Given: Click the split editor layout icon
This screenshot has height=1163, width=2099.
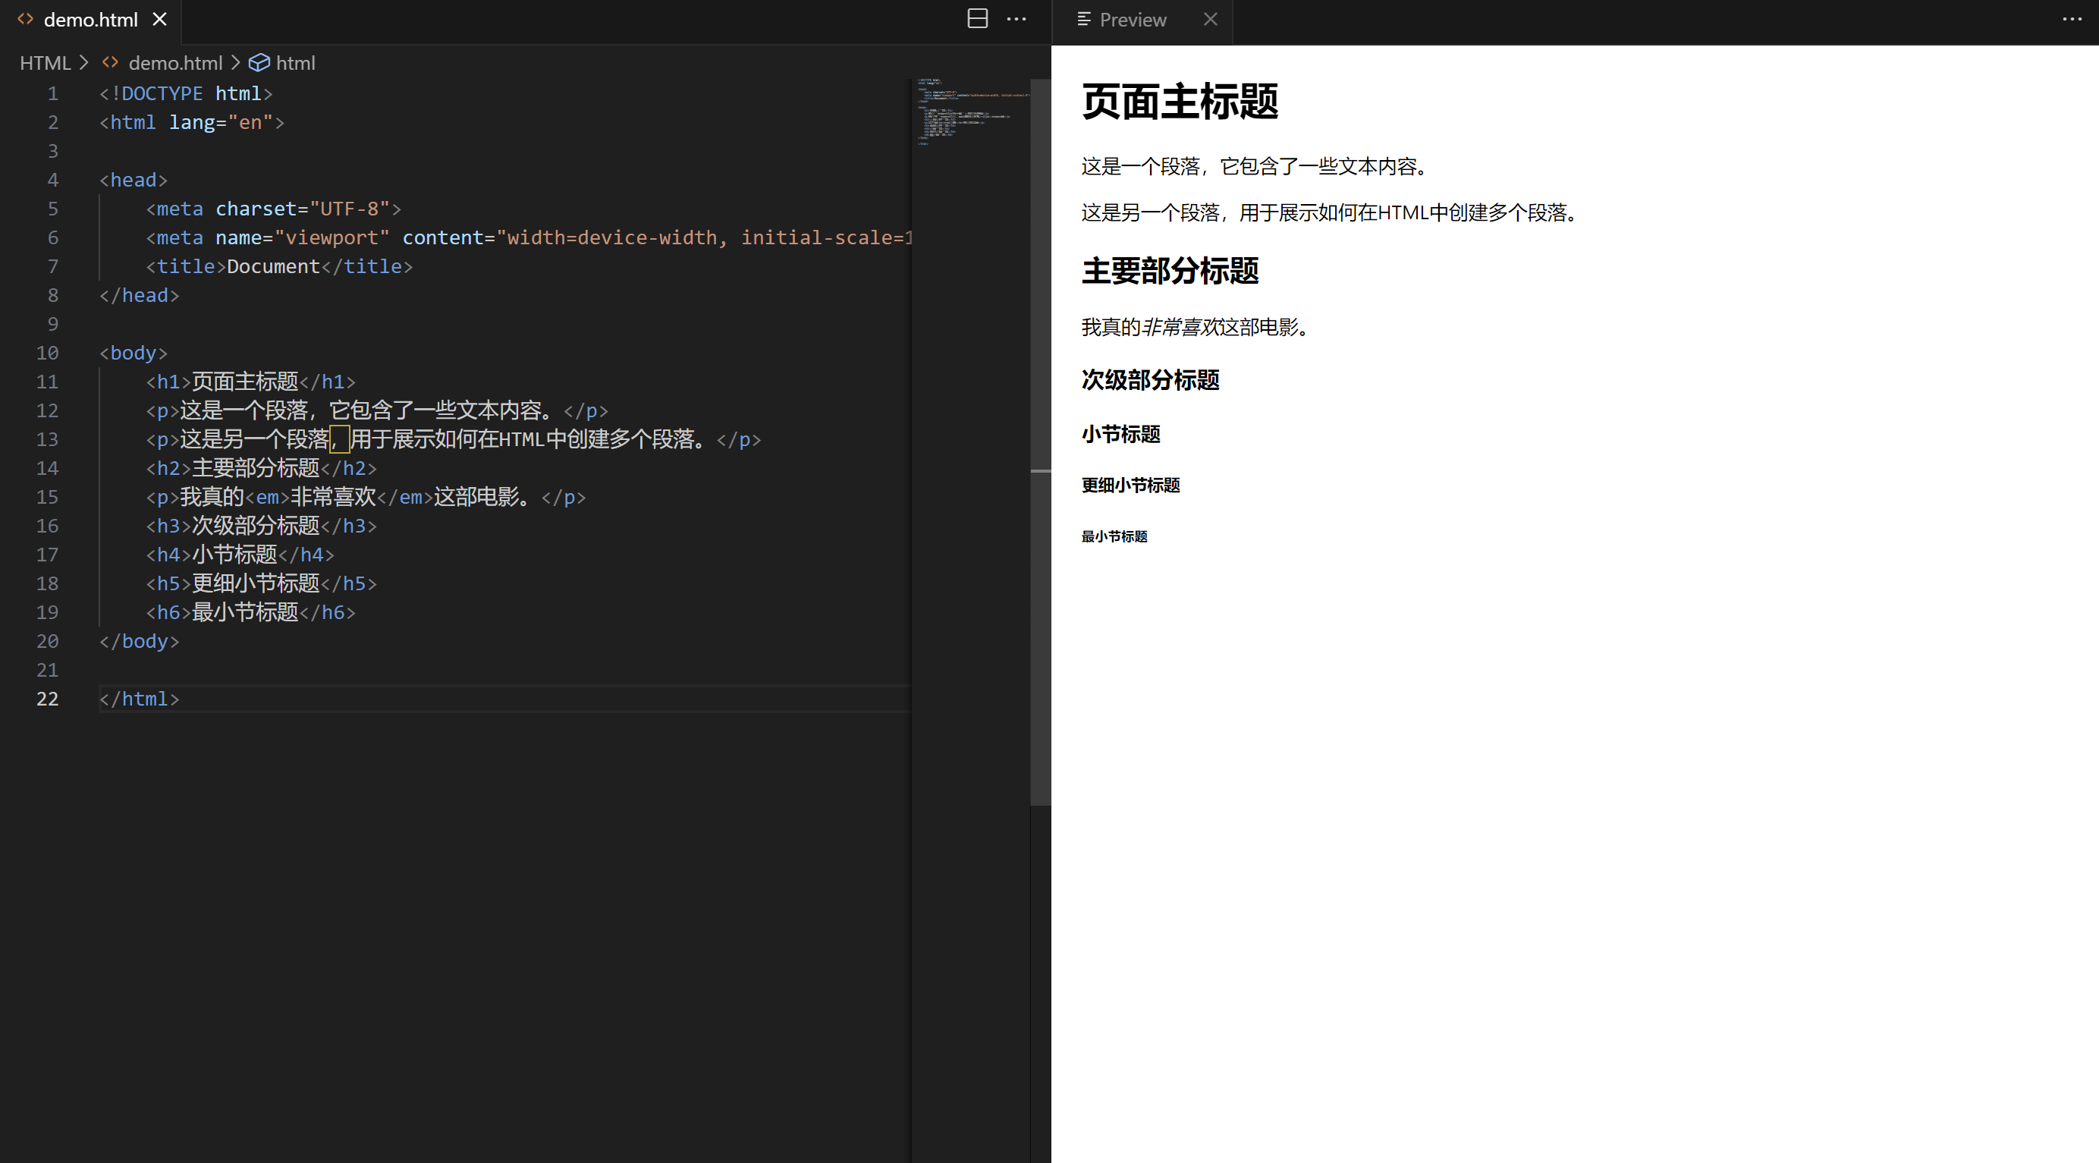Looking at the screenshot, I should click(977, 19).
